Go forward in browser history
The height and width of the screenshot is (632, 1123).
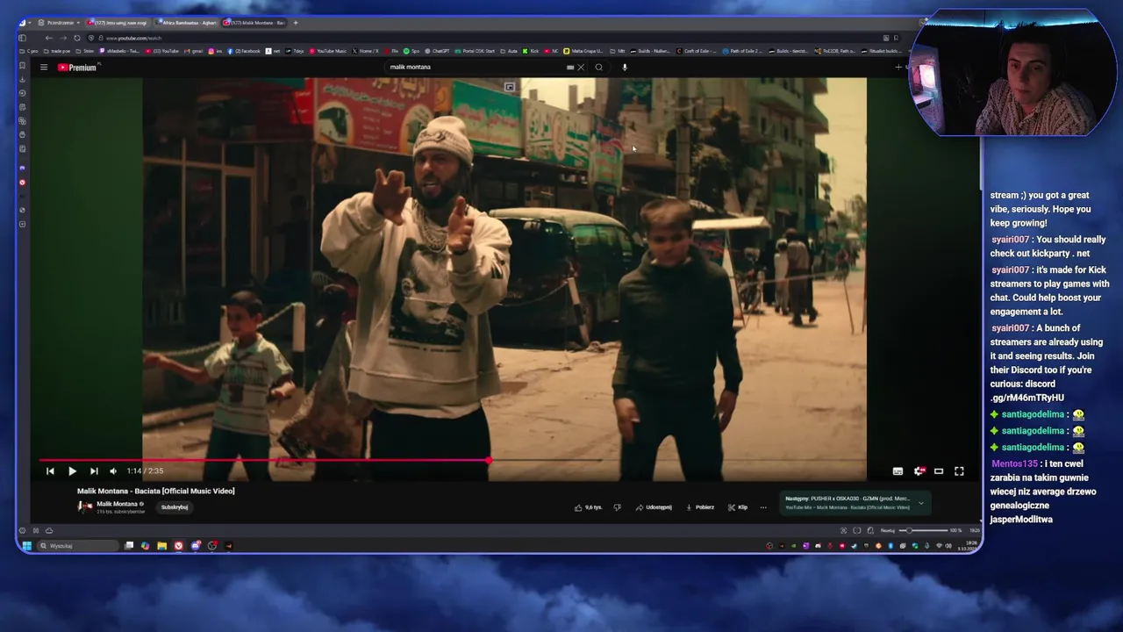[62, 38]
